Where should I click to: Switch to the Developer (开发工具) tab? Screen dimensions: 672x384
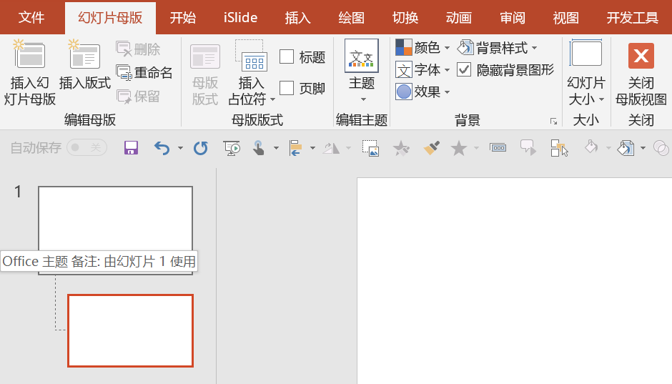click(633, 18)
